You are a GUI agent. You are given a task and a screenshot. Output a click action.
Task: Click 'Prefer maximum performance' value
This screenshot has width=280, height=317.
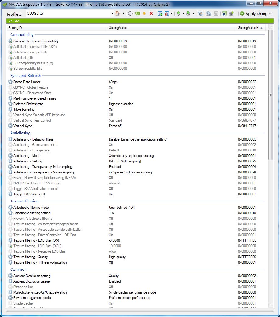click(x=130, y=298)
